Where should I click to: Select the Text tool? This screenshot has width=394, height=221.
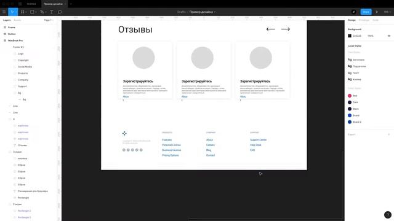click(x=52, y=12)
